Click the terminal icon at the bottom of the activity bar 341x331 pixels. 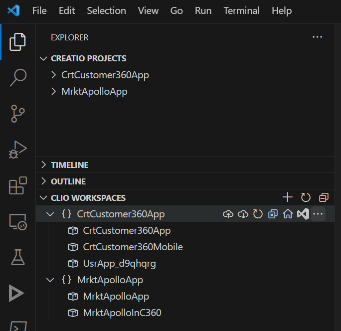(x=18, y=326)
